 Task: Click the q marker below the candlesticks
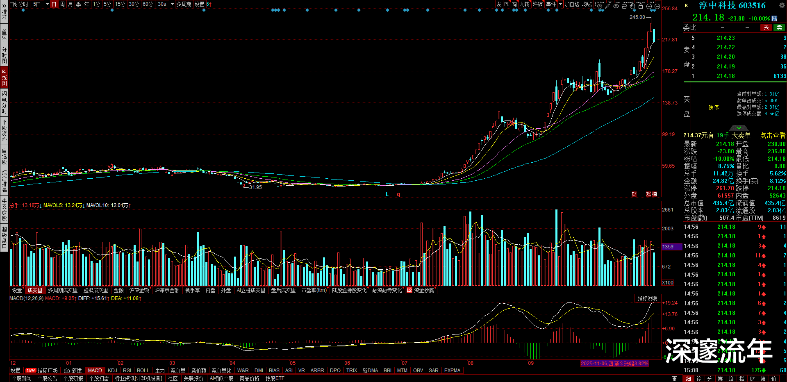pos(398,194)
